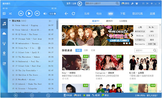
Task: Search playlist with bottom magnifier icon
Action: (x=48, y=95)
